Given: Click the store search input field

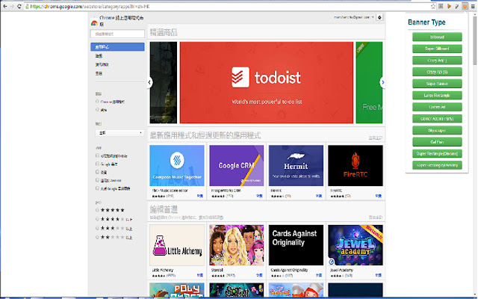Looking at the screenshot, I should coord(117,34).
